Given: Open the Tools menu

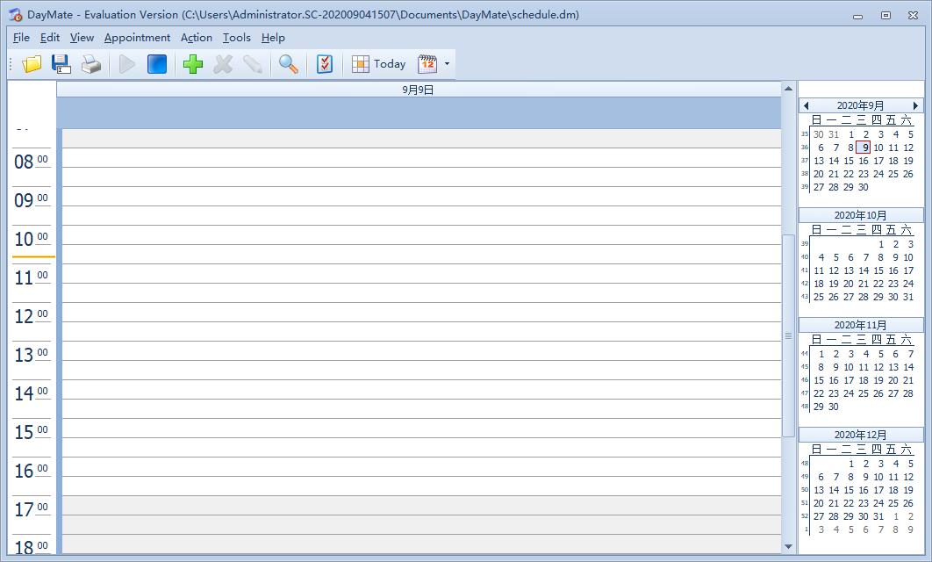Looking at the screenshot, I should point(236,38).
